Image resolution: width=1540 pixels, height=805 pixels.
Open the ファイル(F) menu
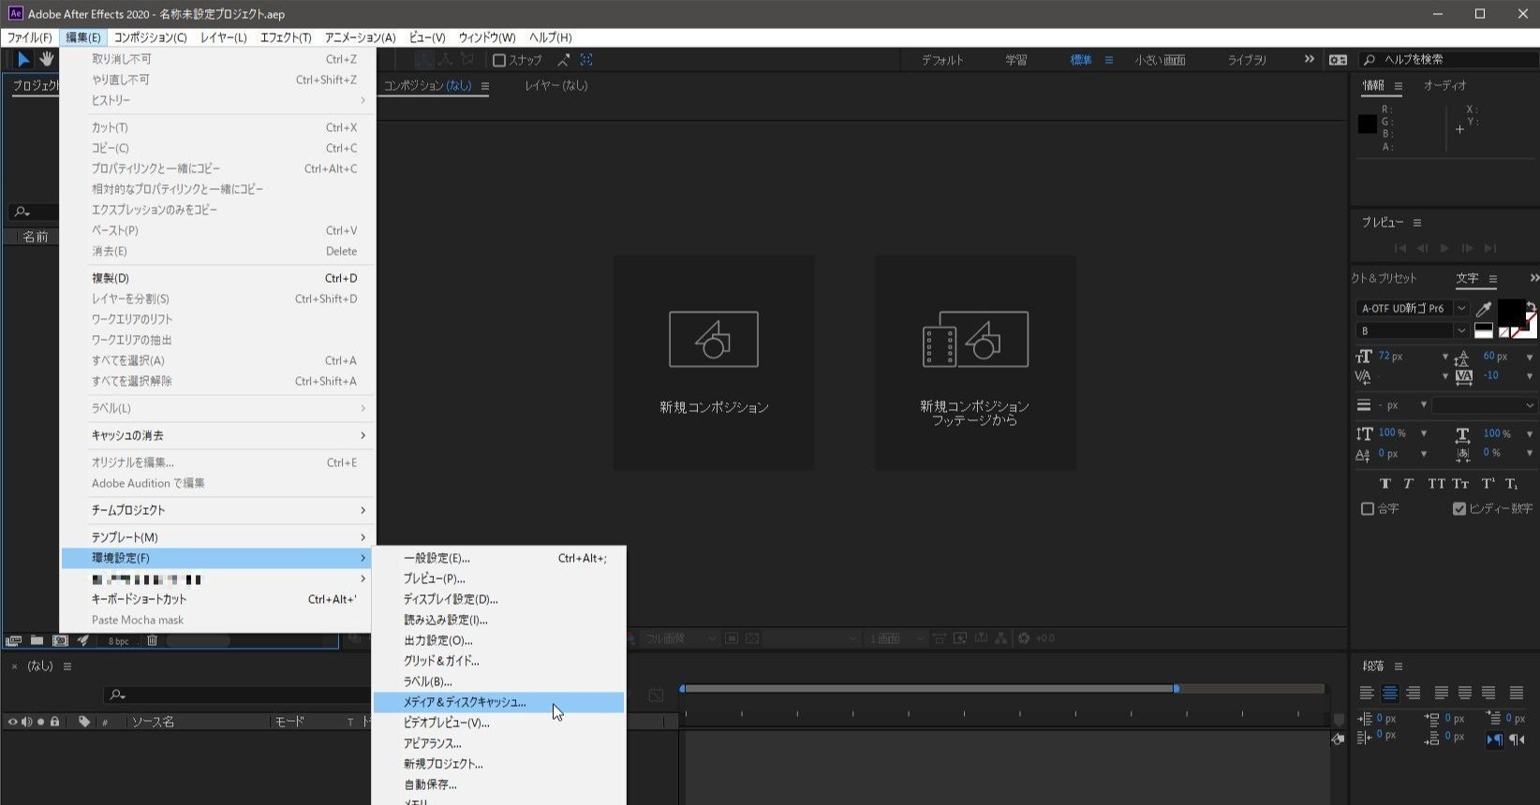click(x=30, y=37)
